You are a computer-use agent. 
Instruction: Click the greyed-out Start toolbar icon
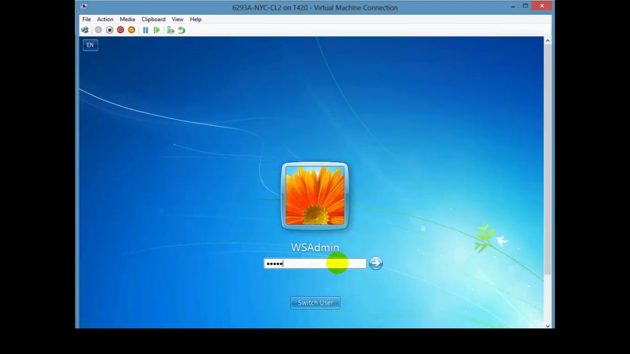click(98, 30)
